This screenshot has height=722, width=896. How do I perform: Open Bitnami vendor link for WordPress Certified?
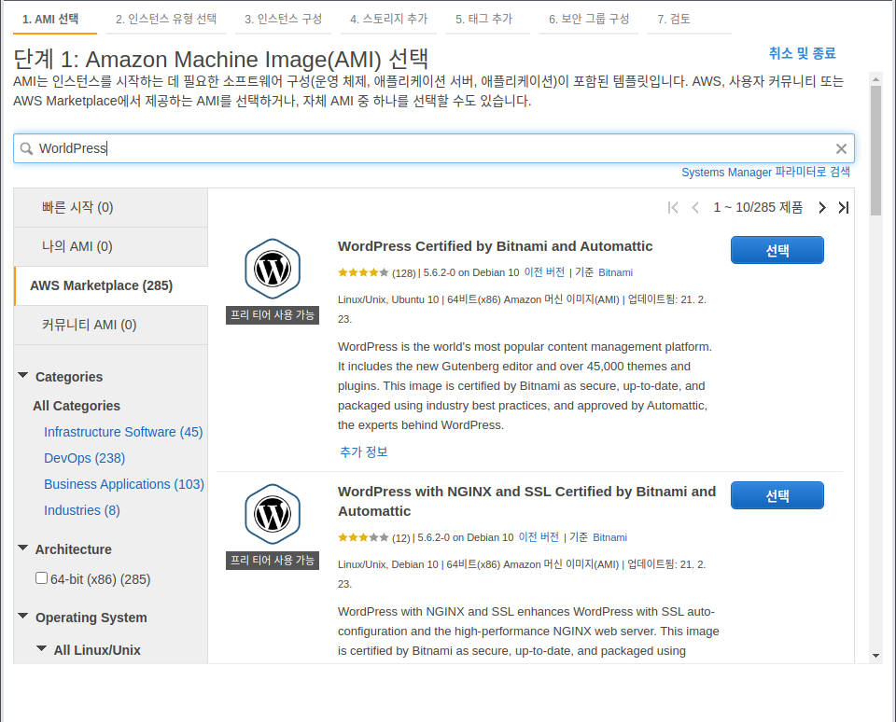pos(615,272)
